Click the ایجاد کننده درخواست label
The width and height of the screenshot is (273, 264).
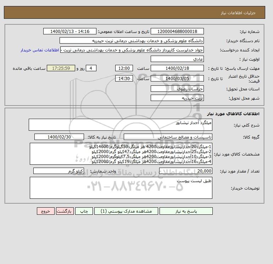click(240, 50)
